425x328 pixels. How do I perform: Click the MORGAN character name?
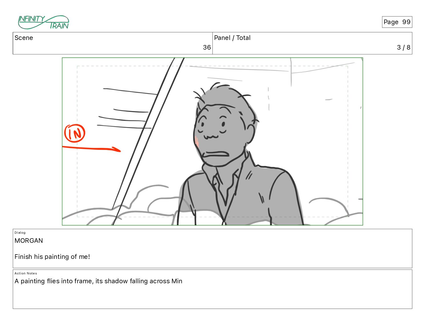pyautogui.click(x=29, y=241)
